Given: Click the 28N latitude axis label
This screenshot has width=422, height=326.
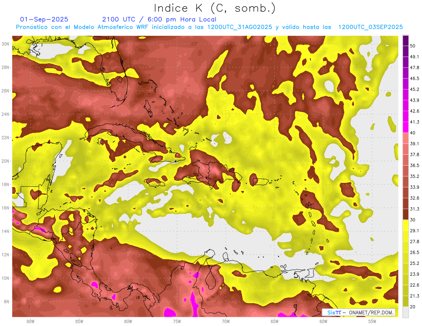Looking at the screenshot, I should point(5,67).
